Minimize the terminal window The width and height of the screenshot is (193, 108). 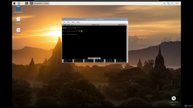122,19
